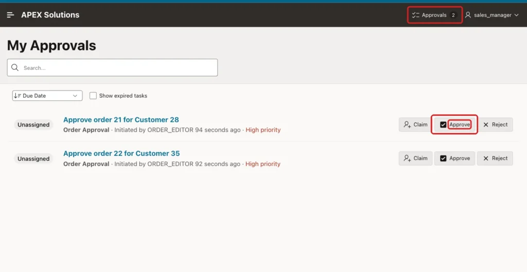Click the Unassigned badge for order 22
Viewport: 527px width, 272px height.
[33, 158]
